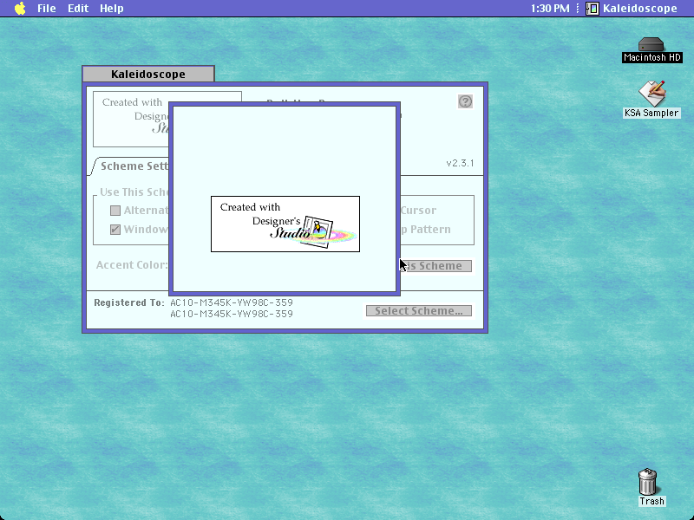Click the partly hidden 'p Pattern' label

click(426, 230)
